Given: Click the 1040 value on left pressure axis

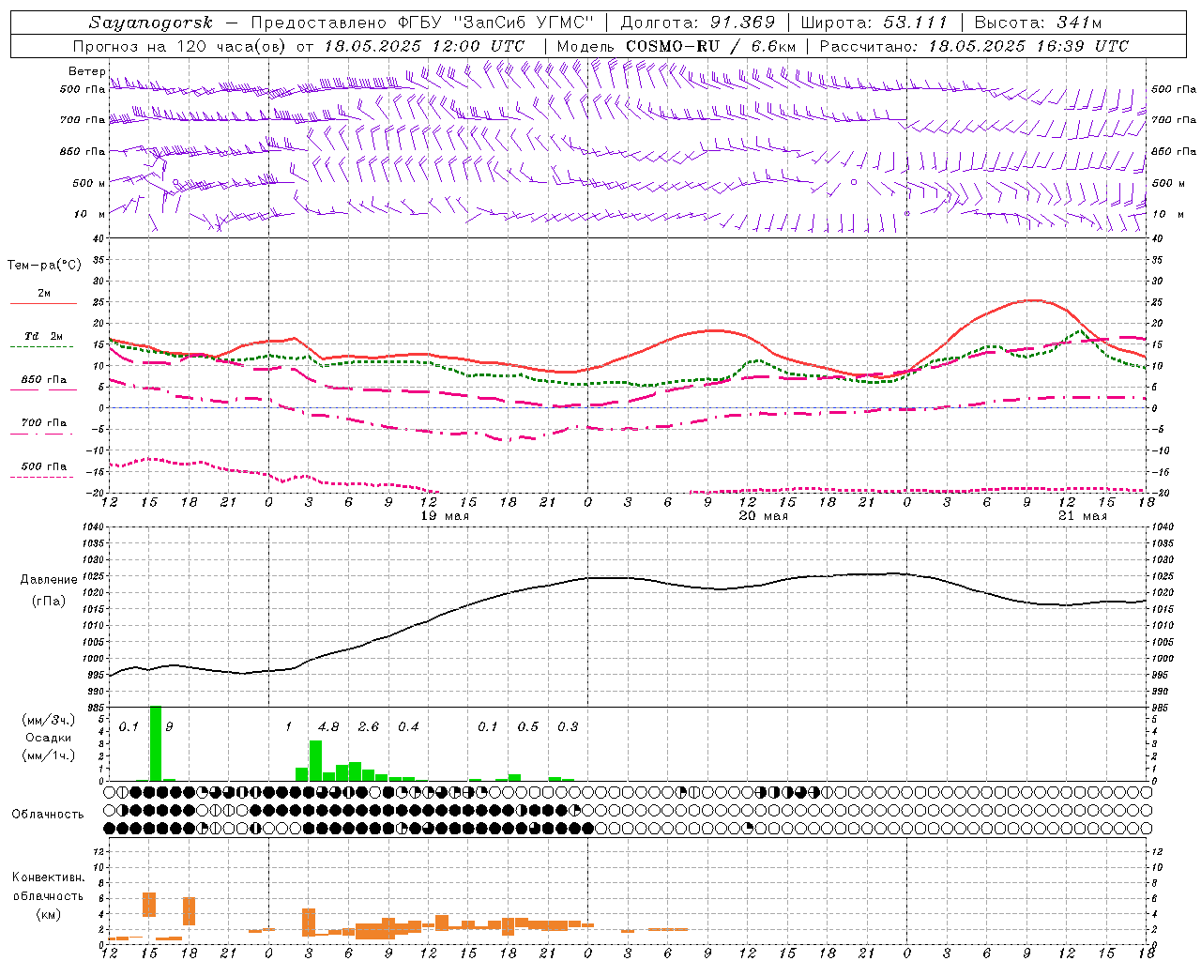Looking at the screenshot, I should (x=91, y=527).
